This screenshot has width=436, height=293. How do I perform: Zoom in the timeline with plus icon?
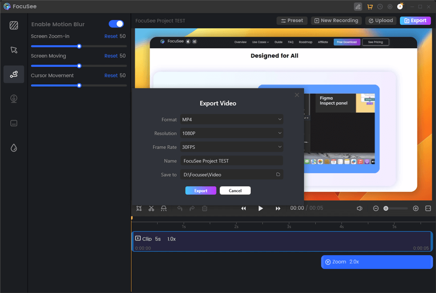click(416, 208)
